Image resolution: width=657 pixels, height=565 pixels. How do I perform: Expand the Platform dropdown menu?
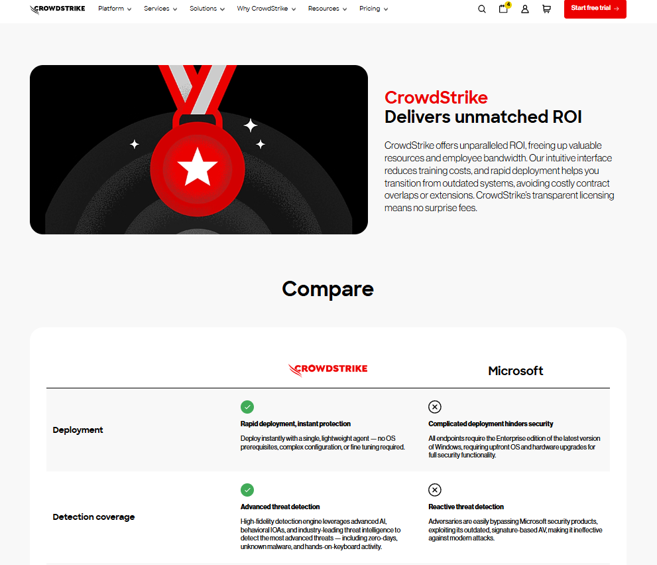115,9
